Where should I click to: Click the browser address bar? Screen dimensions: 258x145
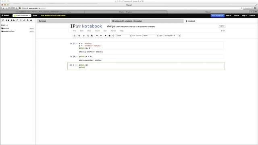click(x=131, y=8)
